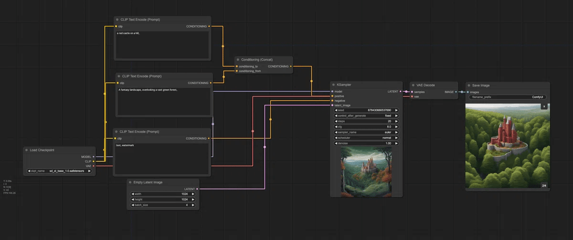
Task: Click the prompt text box containing "text, watermark"
Action: point(162,159)
